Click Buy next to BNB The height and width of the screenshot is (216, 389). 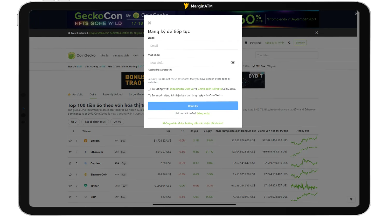coord(123,175)
